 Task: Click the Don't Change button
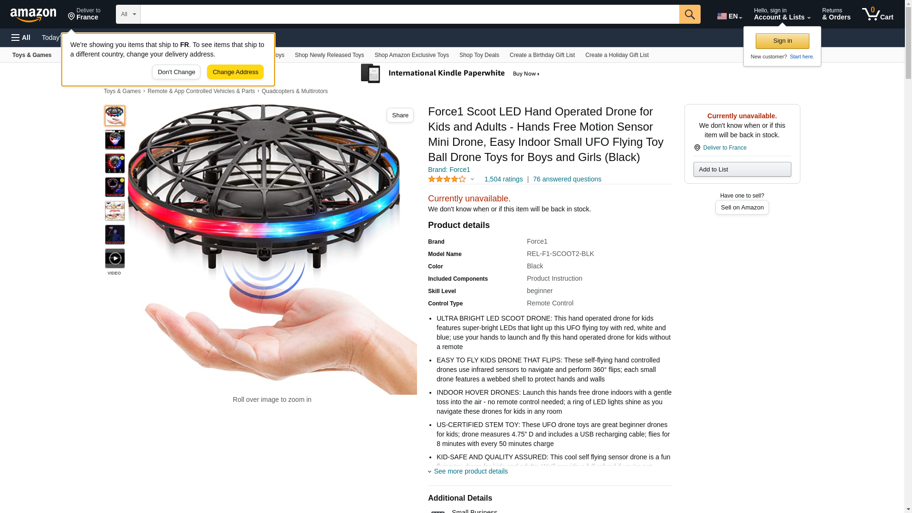(176, 72)
